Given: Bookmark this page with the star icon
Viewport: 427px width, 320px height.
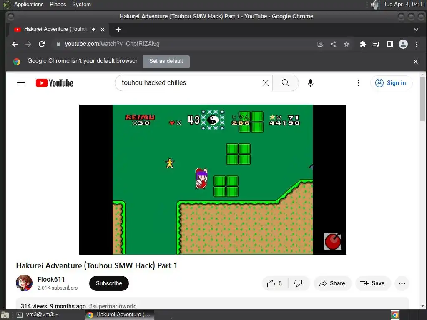Looking at the screenshot, I should pyautogui.click(x=347, y=44).
